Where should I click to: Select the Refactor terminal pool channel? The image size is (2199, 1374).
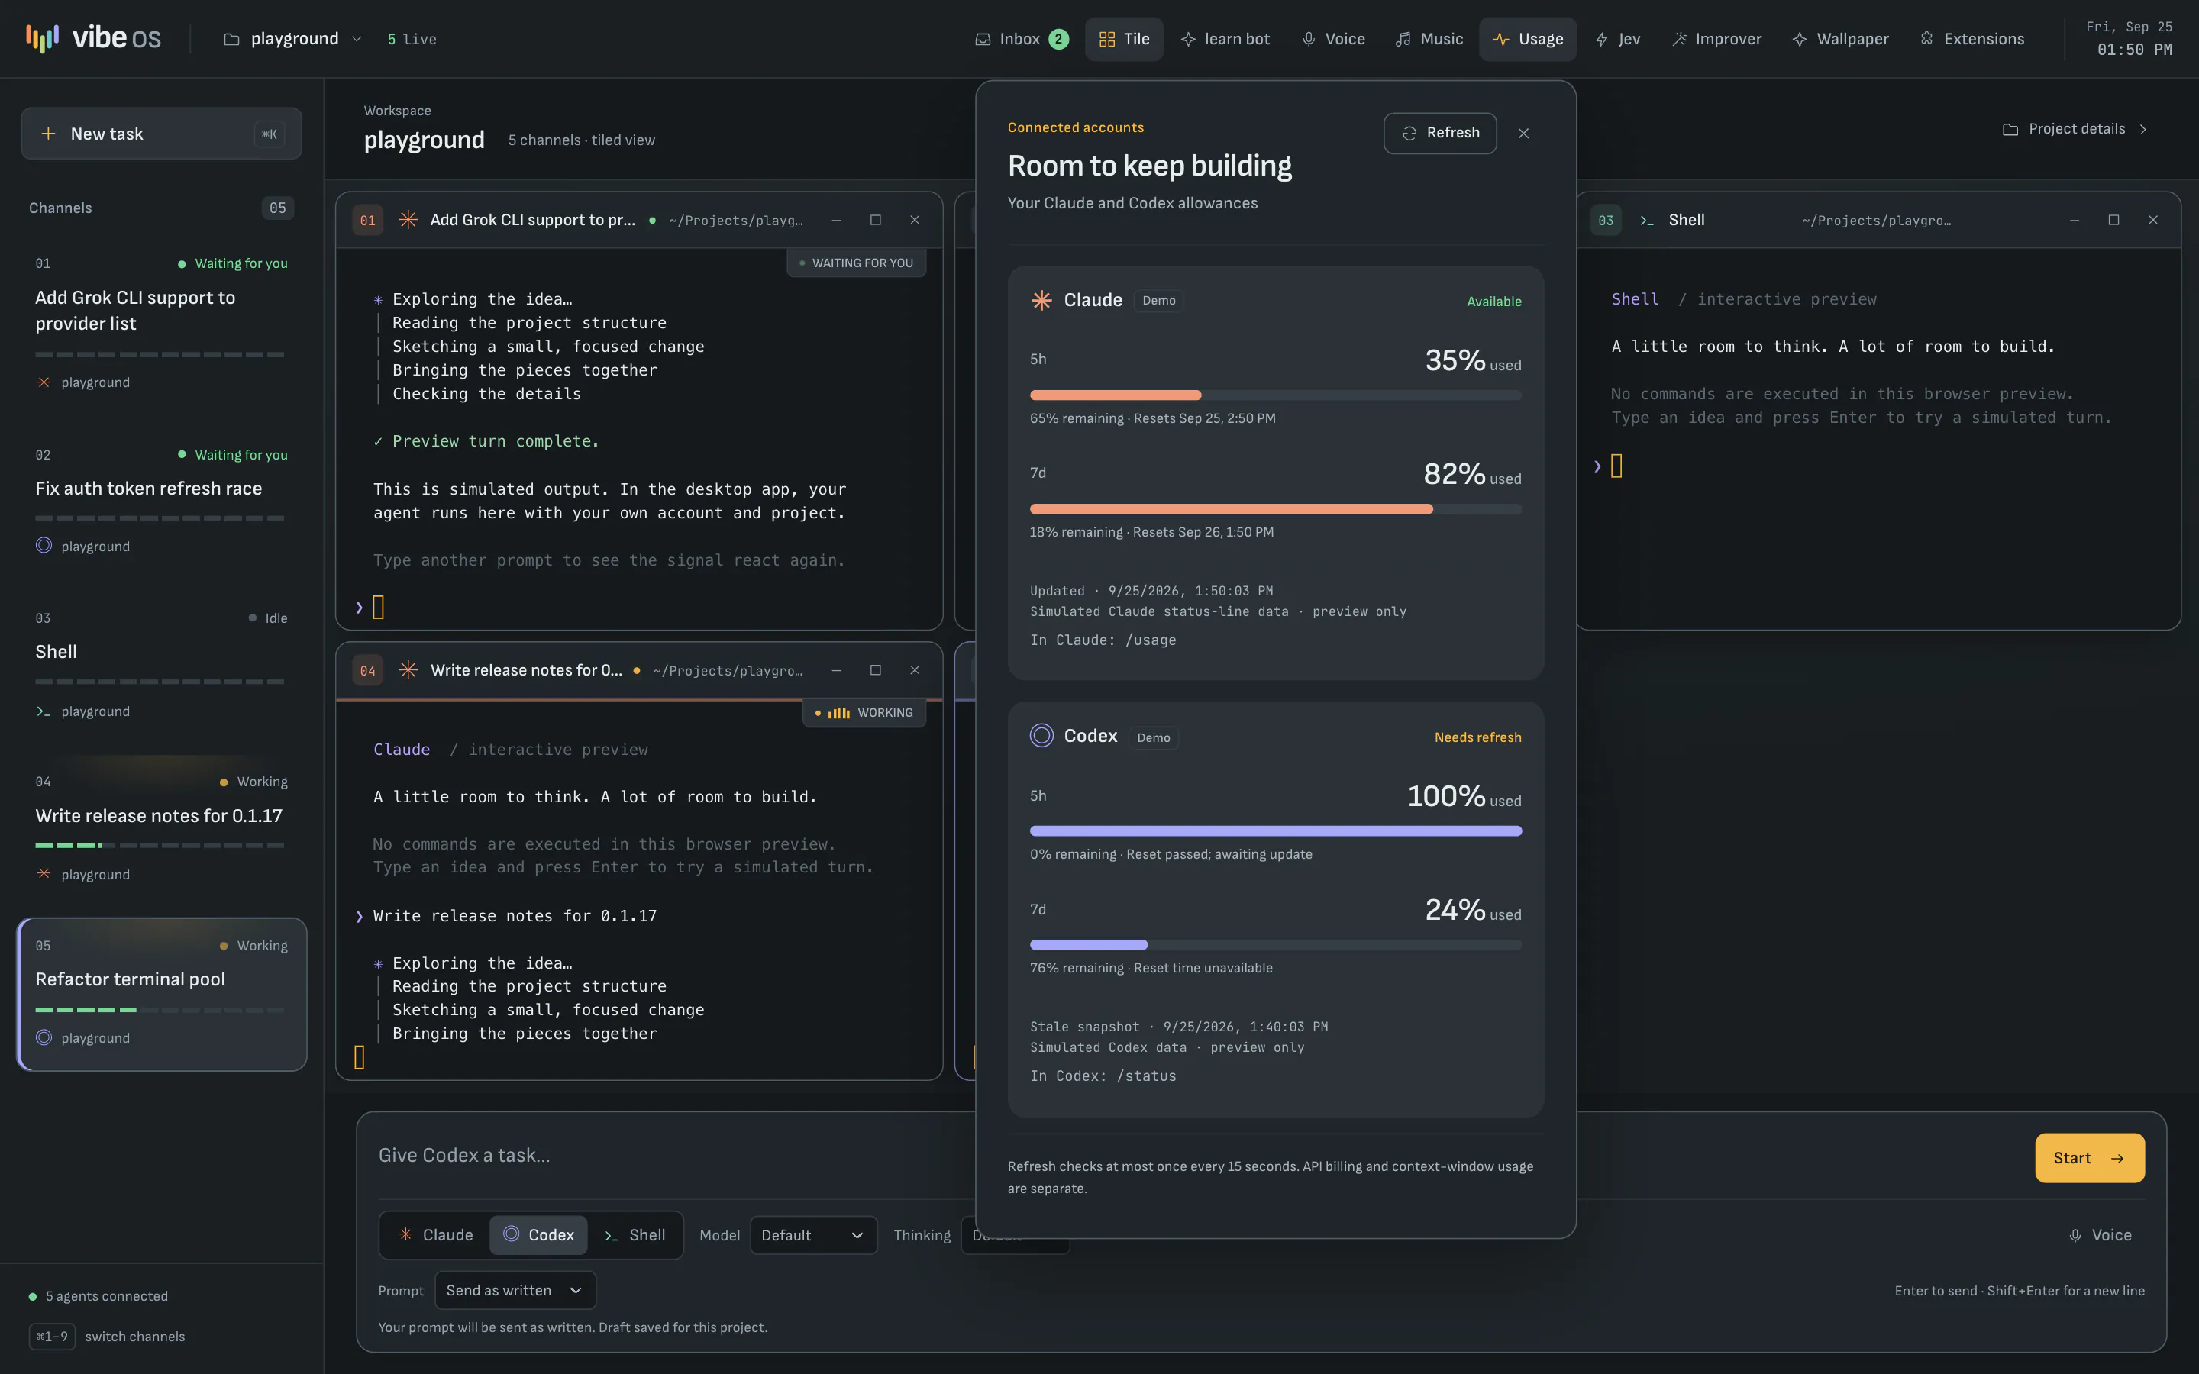(162, 994)
